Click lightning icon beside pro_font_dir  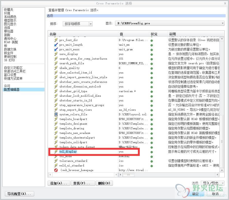(x=56, y=40)
